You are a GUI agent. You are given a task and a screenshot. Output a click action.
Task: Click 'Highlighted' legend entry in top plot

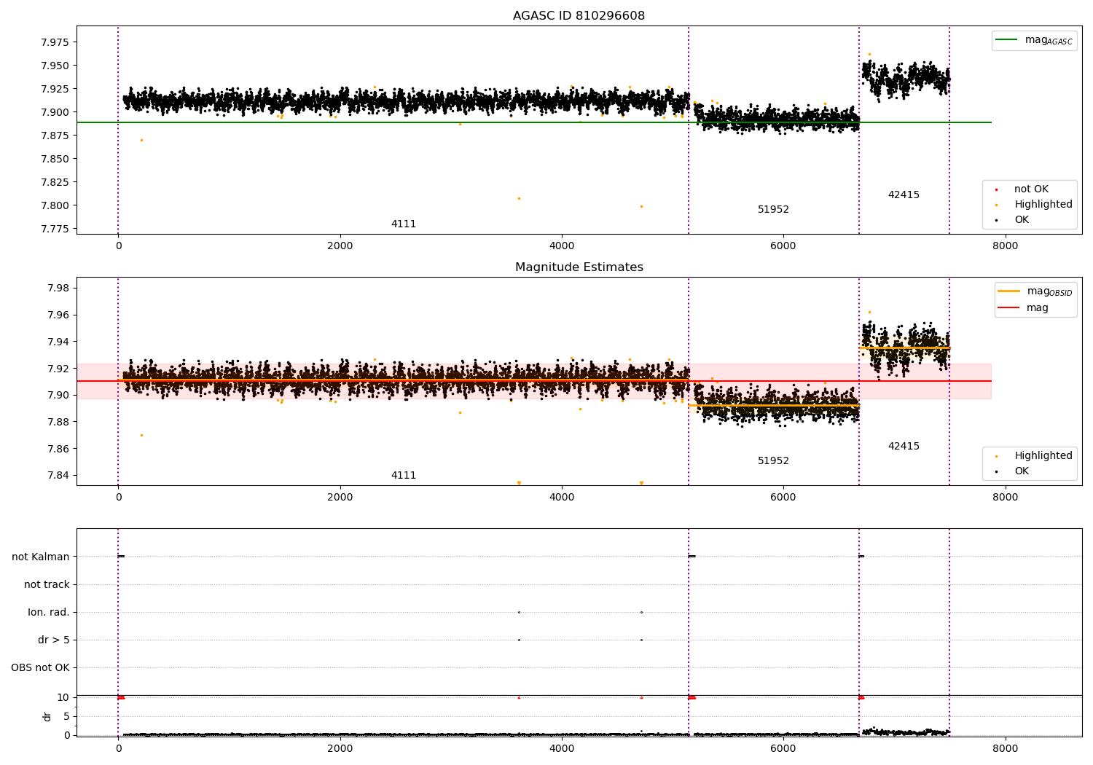tap(1043, 204)
